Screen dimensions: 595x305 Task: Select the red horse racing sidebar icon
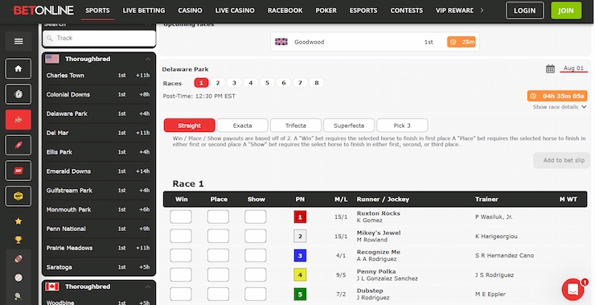[x=18, y=120]
